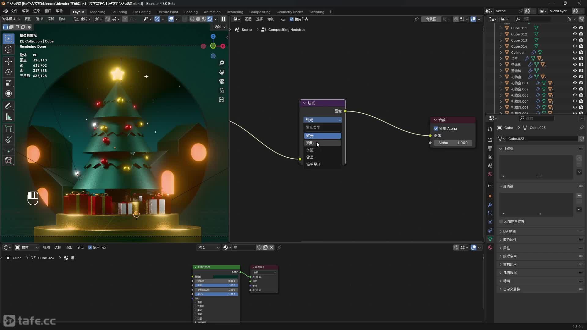Click the zoom magnifier viewport icon
This screenshot has height=330, width=587.
click(222, 63)
